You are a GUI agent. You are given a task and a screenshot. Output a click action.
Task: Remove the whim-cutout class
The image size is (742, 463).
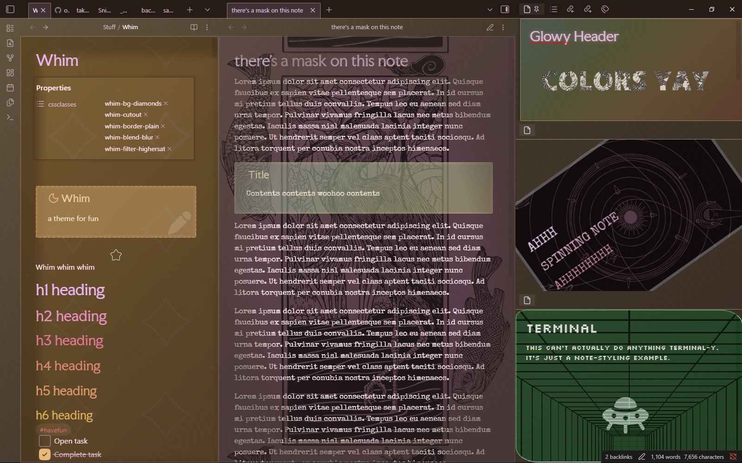point(146,114)
